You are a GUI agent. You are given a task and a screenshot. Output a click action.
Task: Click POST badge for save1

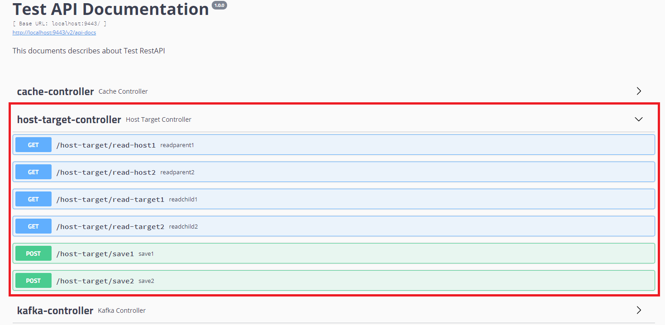point(33,253)
